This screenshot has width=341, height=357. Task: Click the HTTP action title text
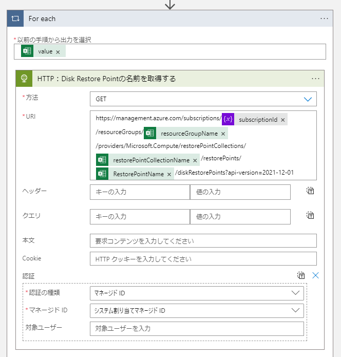coord(106,79)
